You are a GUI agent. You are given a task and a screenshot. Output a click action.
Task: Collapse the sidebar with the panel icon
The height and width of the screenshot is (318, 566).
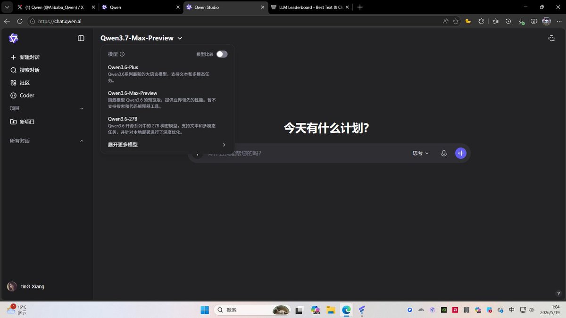click(81, 38)
